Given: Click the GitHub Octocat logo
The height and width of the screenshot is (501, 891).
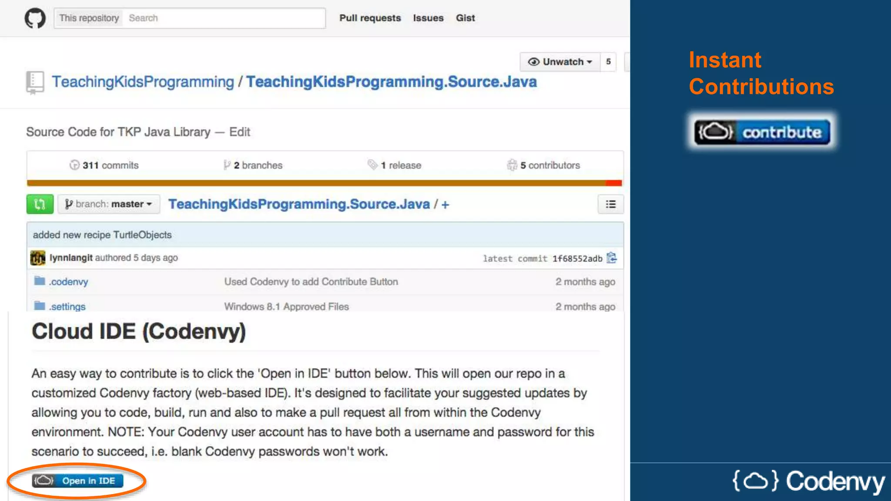Looking at the screenshot, I should tap(35, 18).
